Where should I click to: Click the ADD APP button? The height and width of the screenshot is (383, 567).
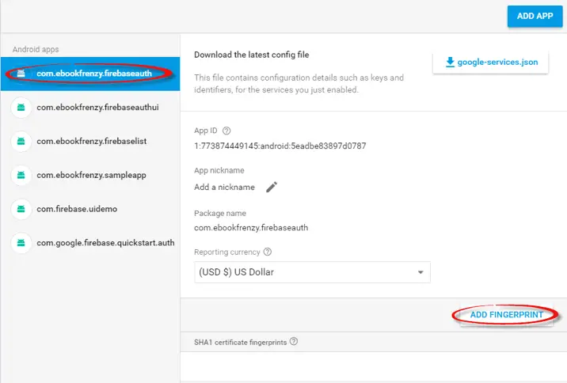click(x=535, y=16)
